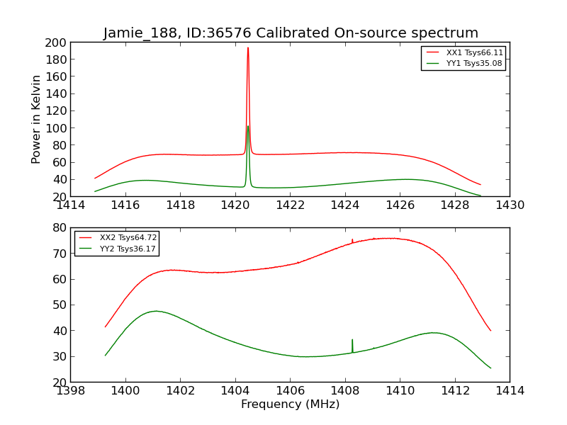
Task: Click the y-axis tick label "140"
Action: tap(56, 93)
